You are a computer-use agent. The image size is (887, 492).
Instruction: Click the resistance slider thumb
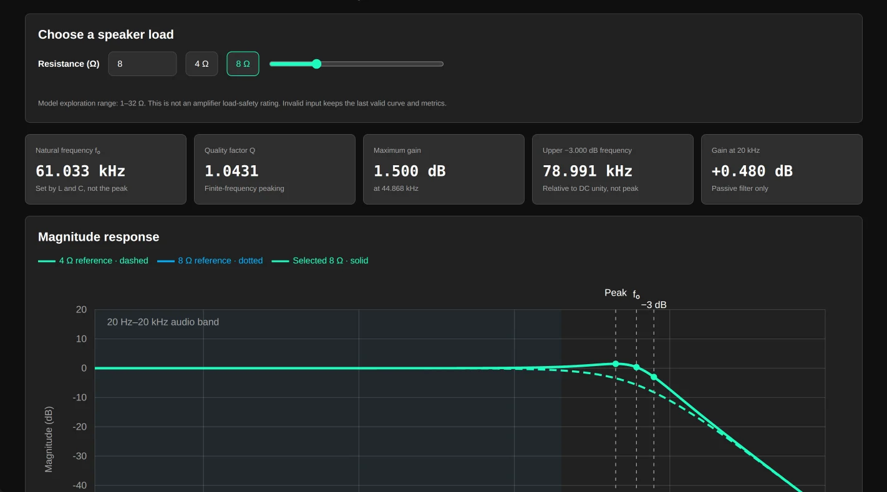316,64
